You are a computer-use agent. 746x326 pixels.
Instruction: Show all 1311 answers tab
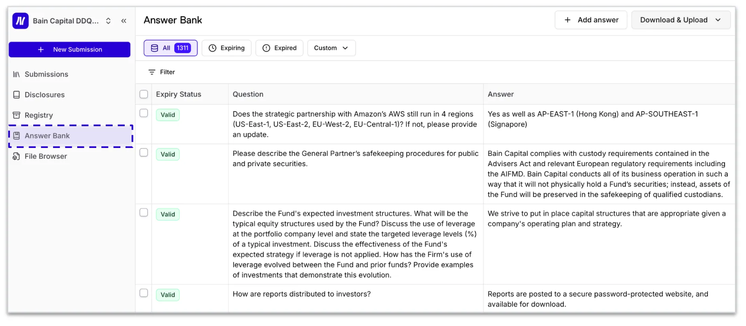[x=171, y=48]
